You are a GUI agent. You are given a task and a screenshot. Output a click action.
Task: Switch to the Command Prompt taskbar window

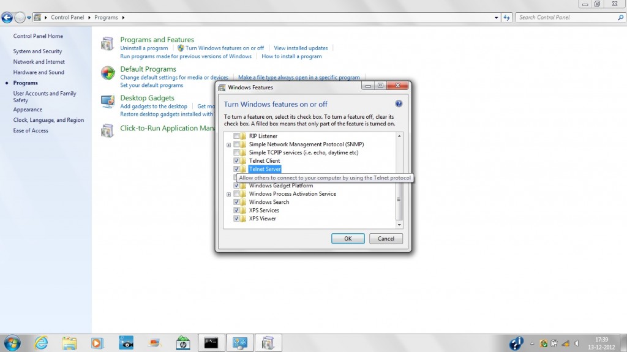[211, 342]
